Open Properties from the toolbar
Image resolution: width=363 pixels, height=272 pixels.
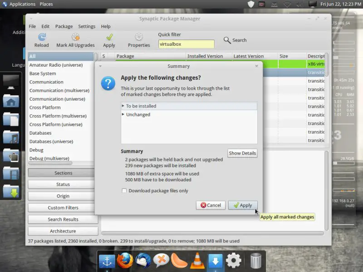pos(139,40)
